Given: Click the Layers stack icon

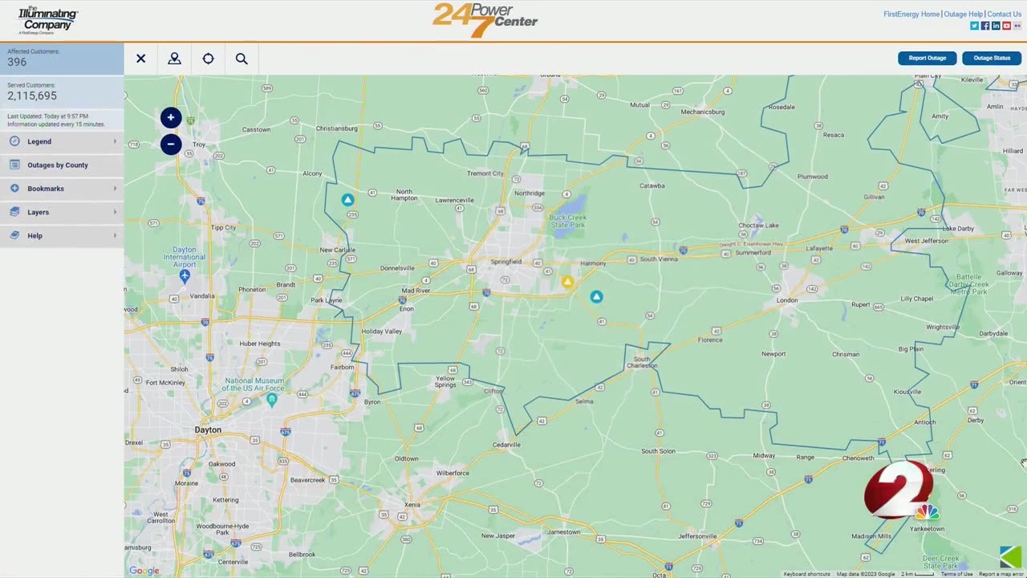Looking at the screenshot, I should coord(14,212).
